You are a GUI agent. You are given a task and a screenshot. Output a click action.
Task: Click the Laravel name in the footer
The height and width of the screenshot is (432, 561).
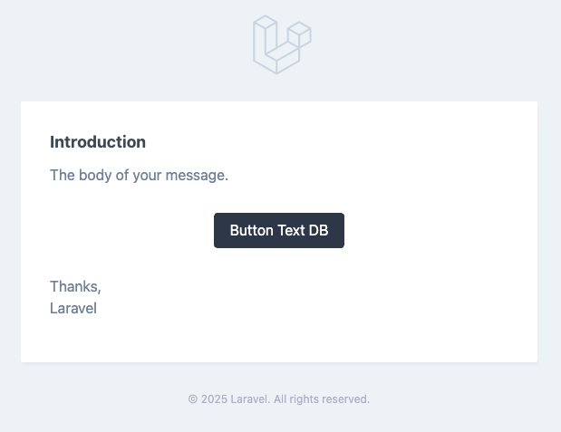point(249,398)
